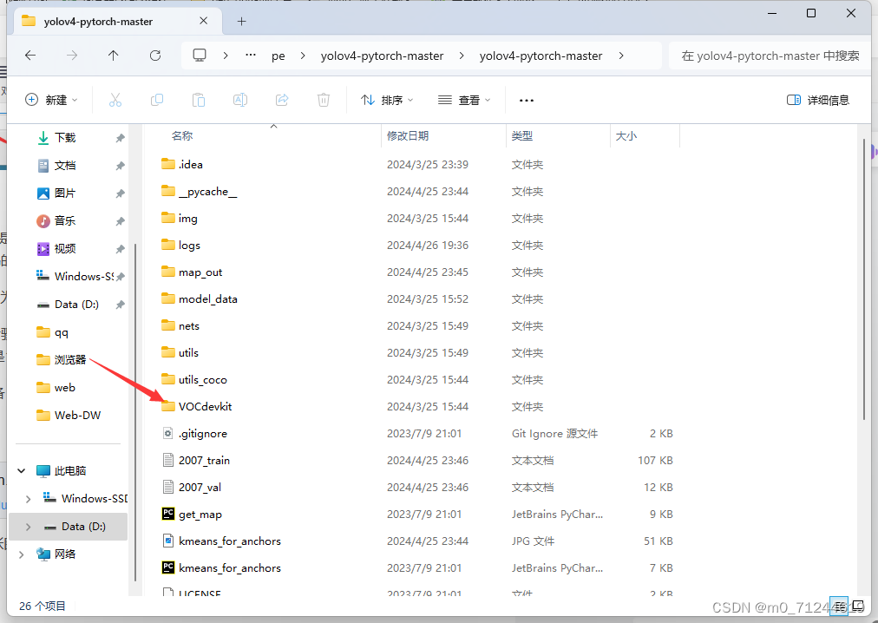
Task: Click the file list vertical scrollbar
Action: (x=864, y=279)
